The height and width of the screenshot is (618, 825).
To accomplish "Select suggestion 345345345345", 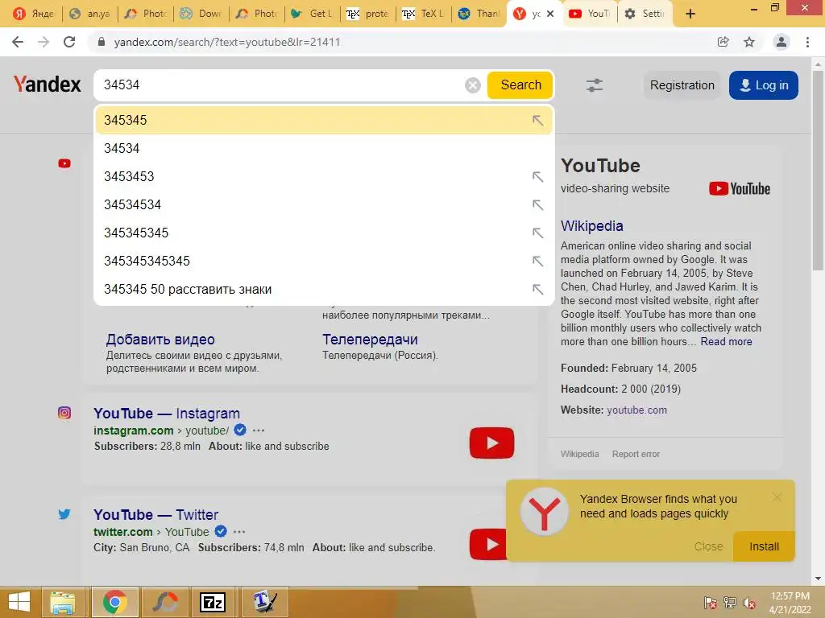I will point(324,262).
